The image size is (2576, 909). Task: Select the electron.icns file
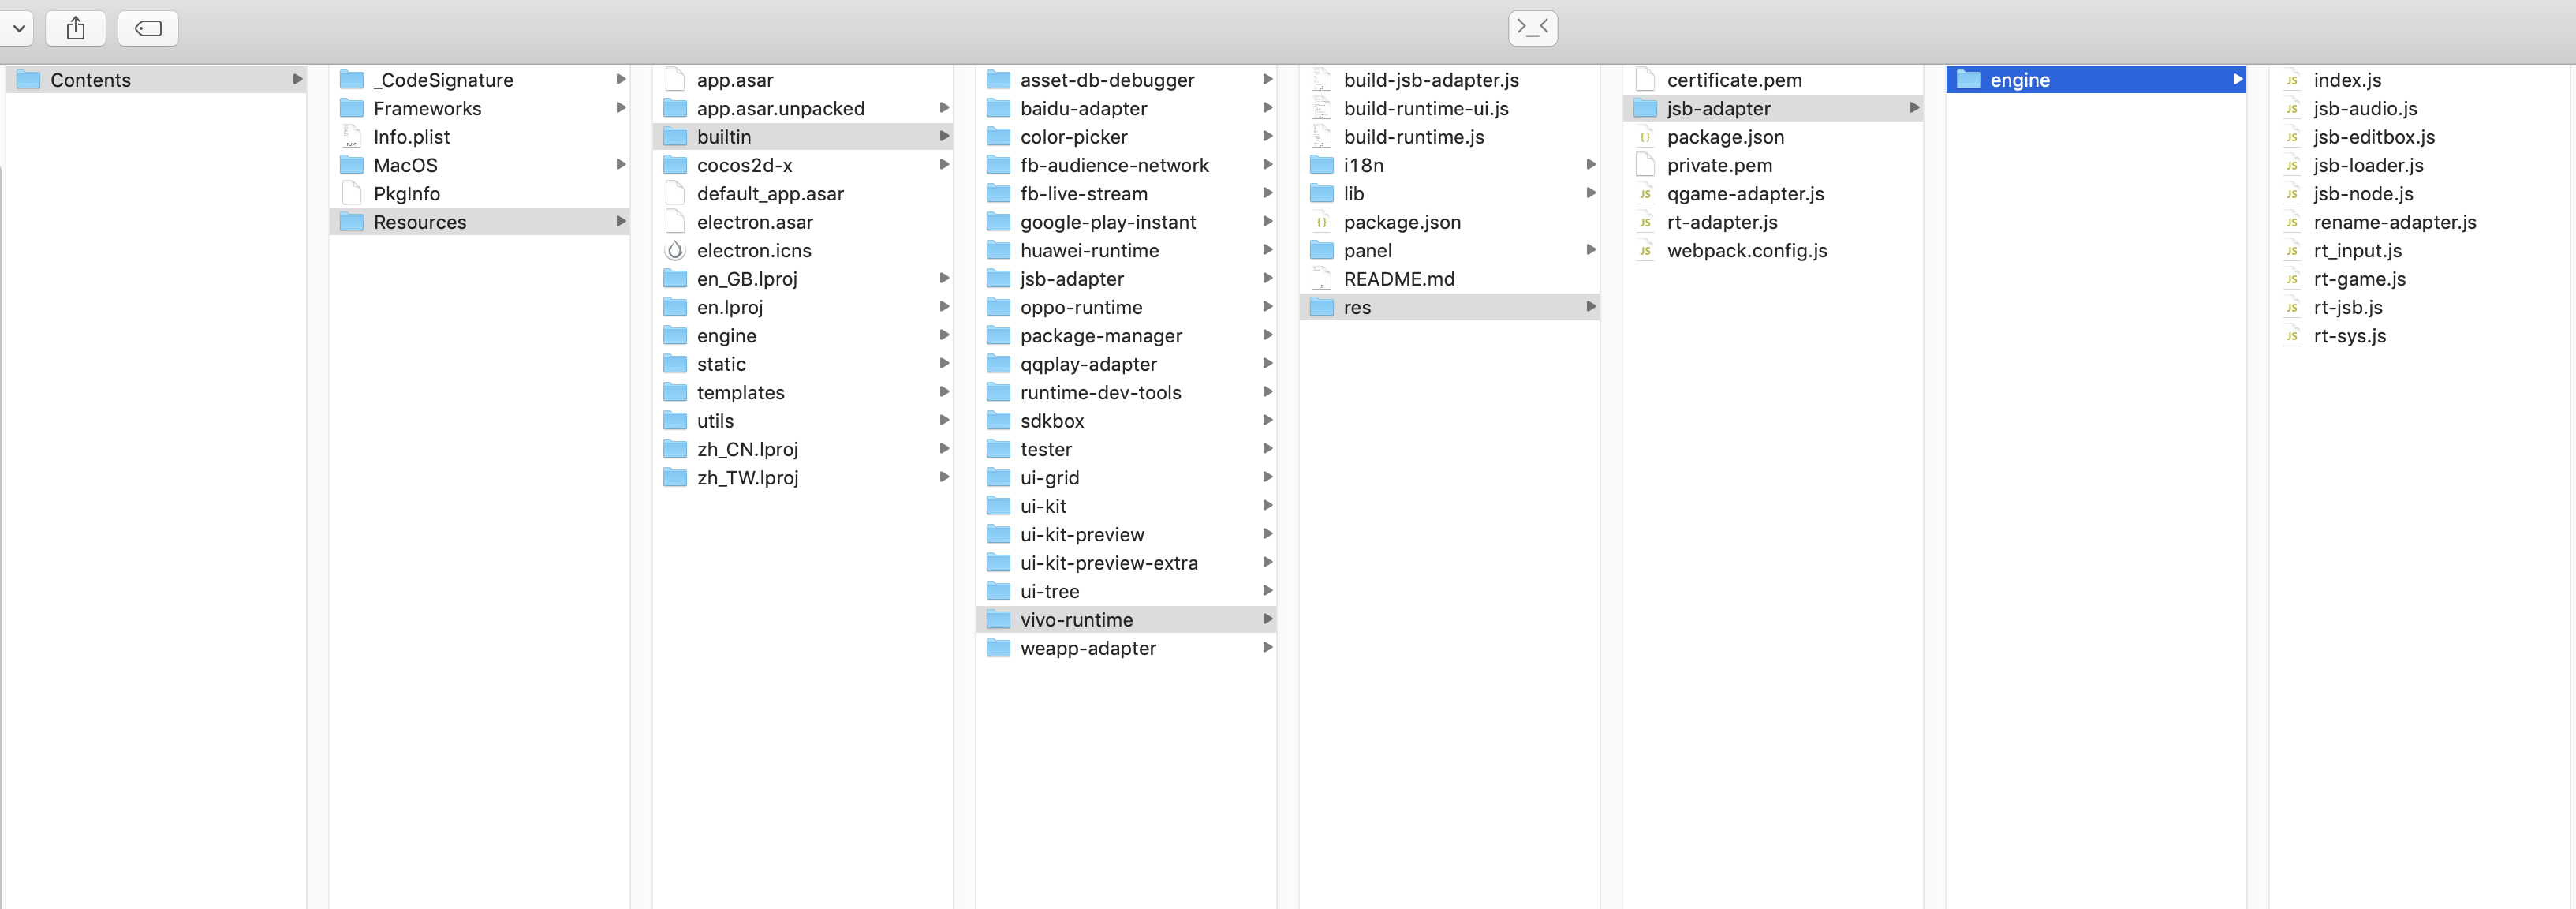pos(755,251)
